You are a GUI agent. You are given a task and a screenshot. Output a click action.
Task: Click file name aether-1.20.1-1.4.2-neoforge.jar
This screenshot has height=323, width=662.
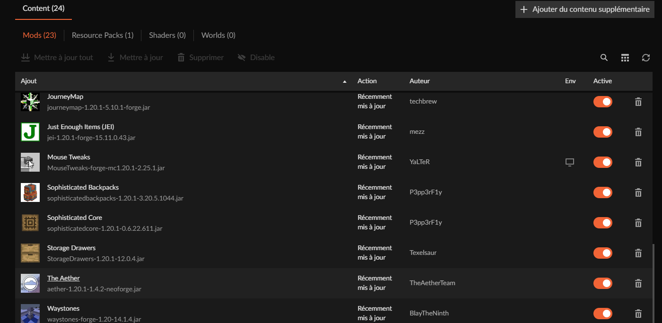pos(94,288)
